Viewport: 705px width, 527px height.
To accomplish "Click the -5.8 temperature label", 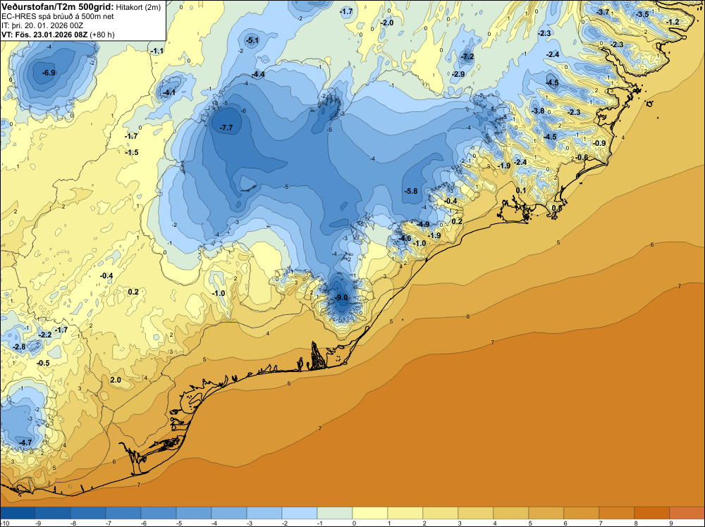I will click(411, 191).
